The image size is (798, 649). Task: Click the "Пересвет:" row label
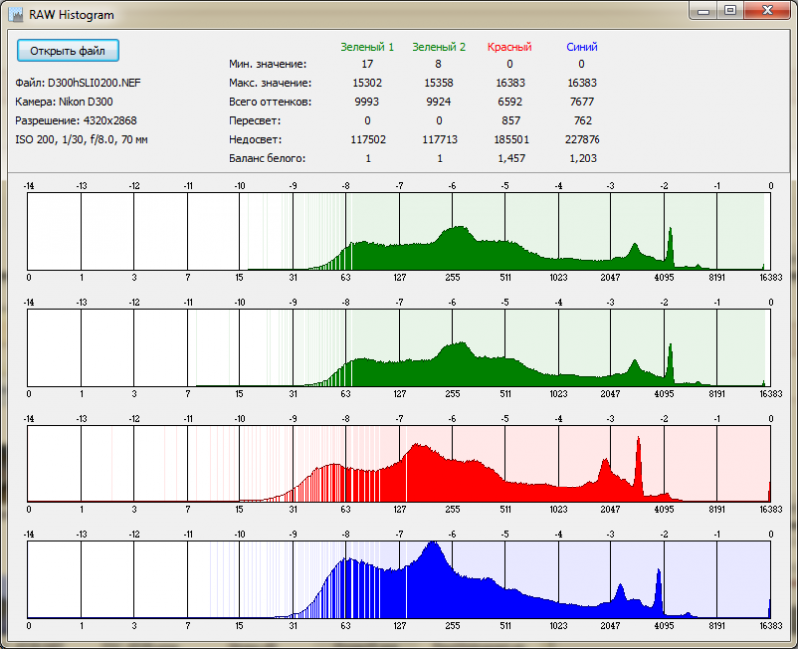point(255,121)
